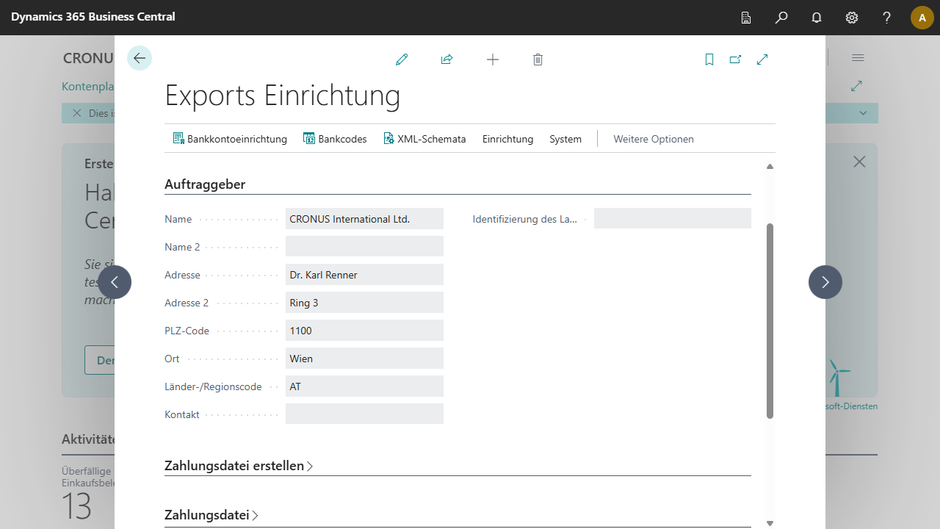Open XML-Schemata action
This screenshot has height=529, width=940.
click(x=424, y=139)
